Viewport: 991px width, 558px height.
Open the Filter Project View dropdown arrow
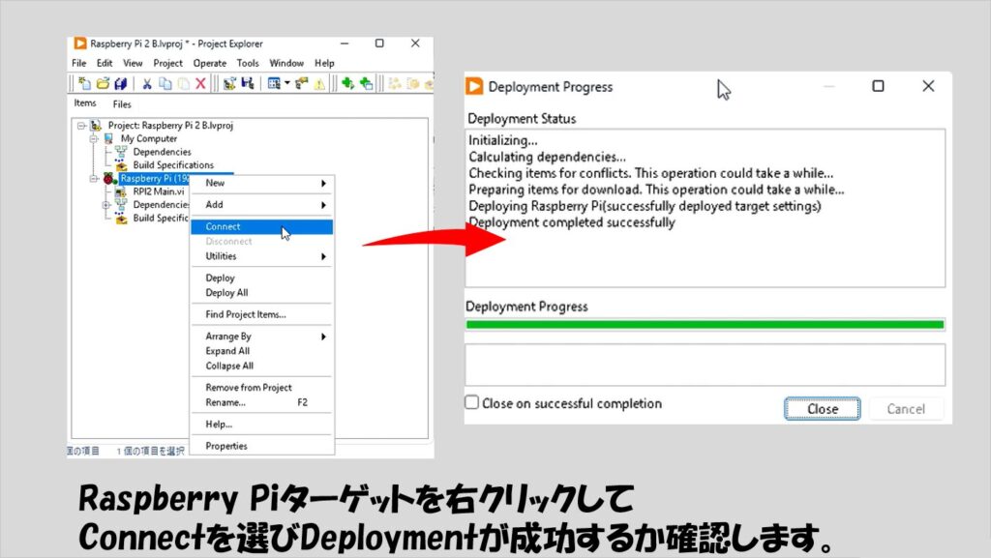click(286, 83)
